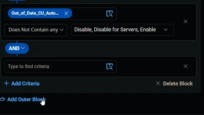Click the Add Criteria text link
Image resolution: width=204 pixels, height=115 pixels.
tap(25, 84)
